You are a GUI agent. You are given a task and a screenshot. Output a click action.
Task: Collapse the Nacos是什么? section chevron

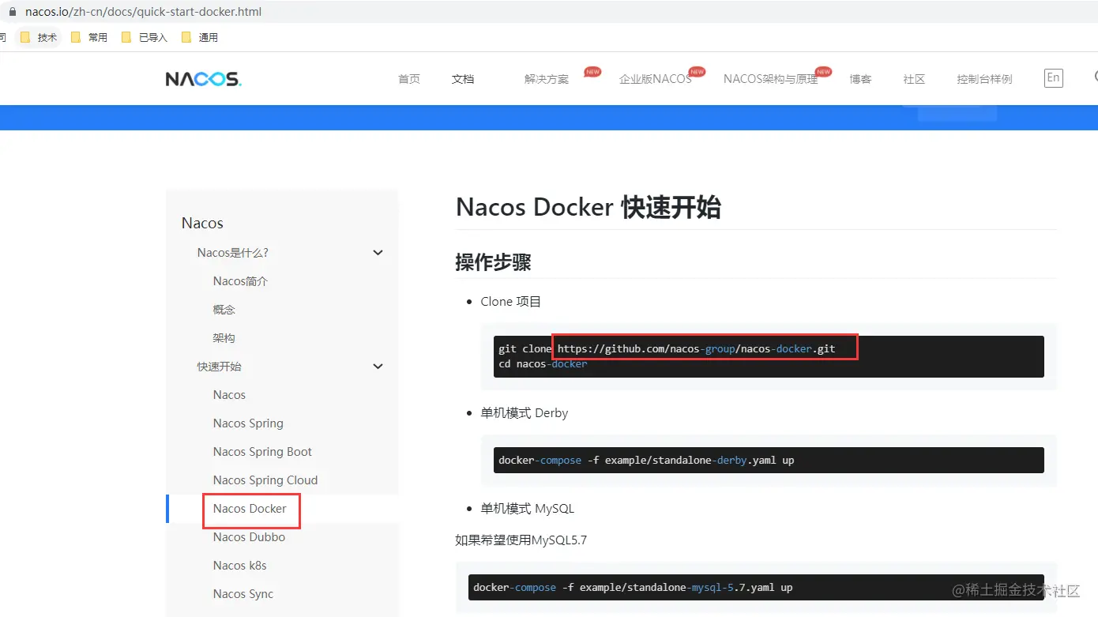coord(378,252)
